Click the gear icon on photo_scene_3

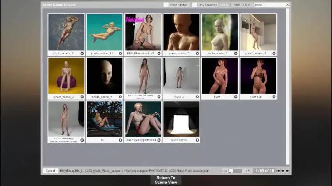(x=274, y=53)
